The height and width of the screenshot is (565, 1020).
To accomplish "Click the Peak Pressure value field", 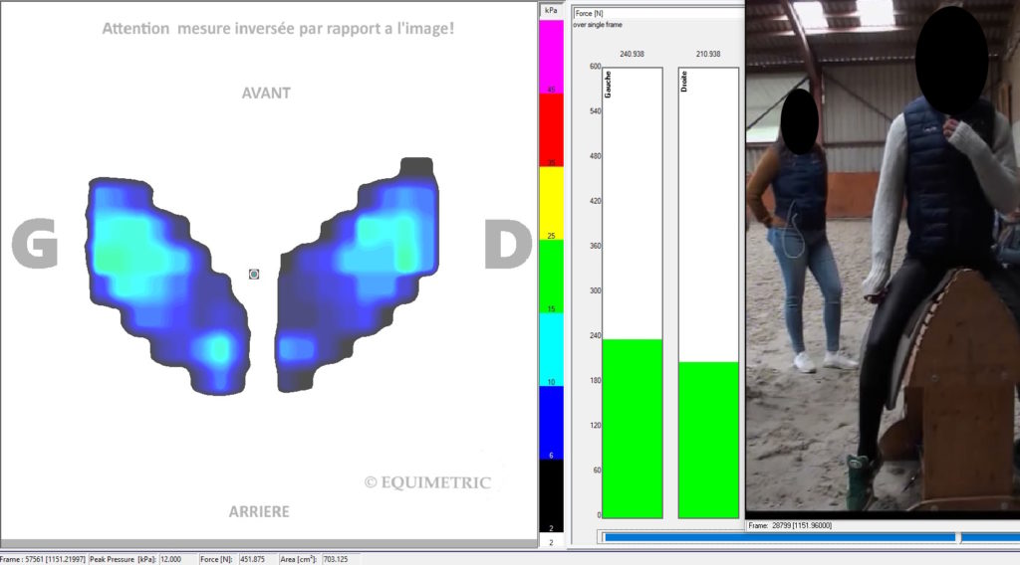I will click(x=176, y=559).
